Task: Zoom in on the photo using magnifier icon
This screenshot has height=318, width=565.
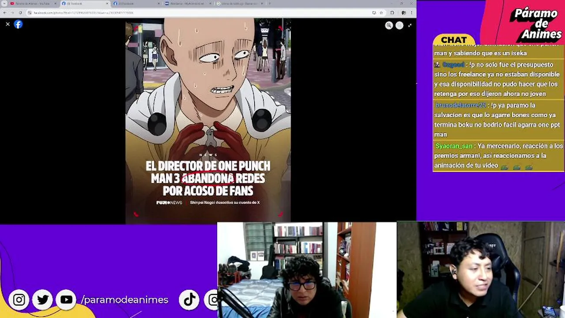Action: [x=389, y=25]
